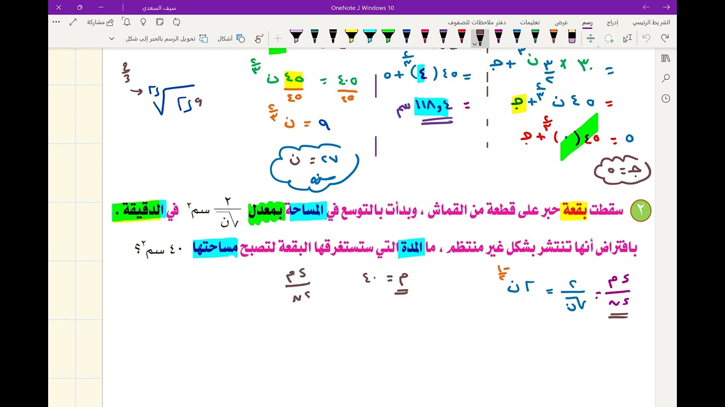The image size is (725, 407).
Task: Select the eraser tool
Action: (572, 37)
